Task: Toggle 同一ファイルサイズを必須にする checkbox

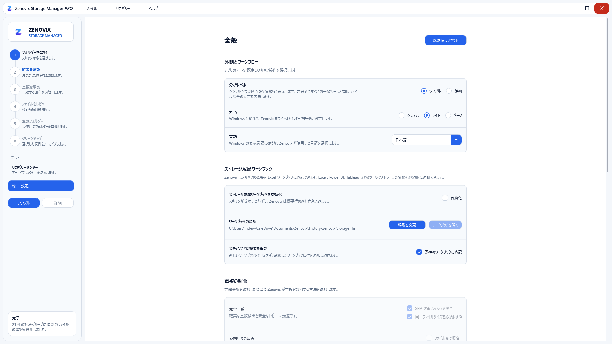Action: [410, 317]
